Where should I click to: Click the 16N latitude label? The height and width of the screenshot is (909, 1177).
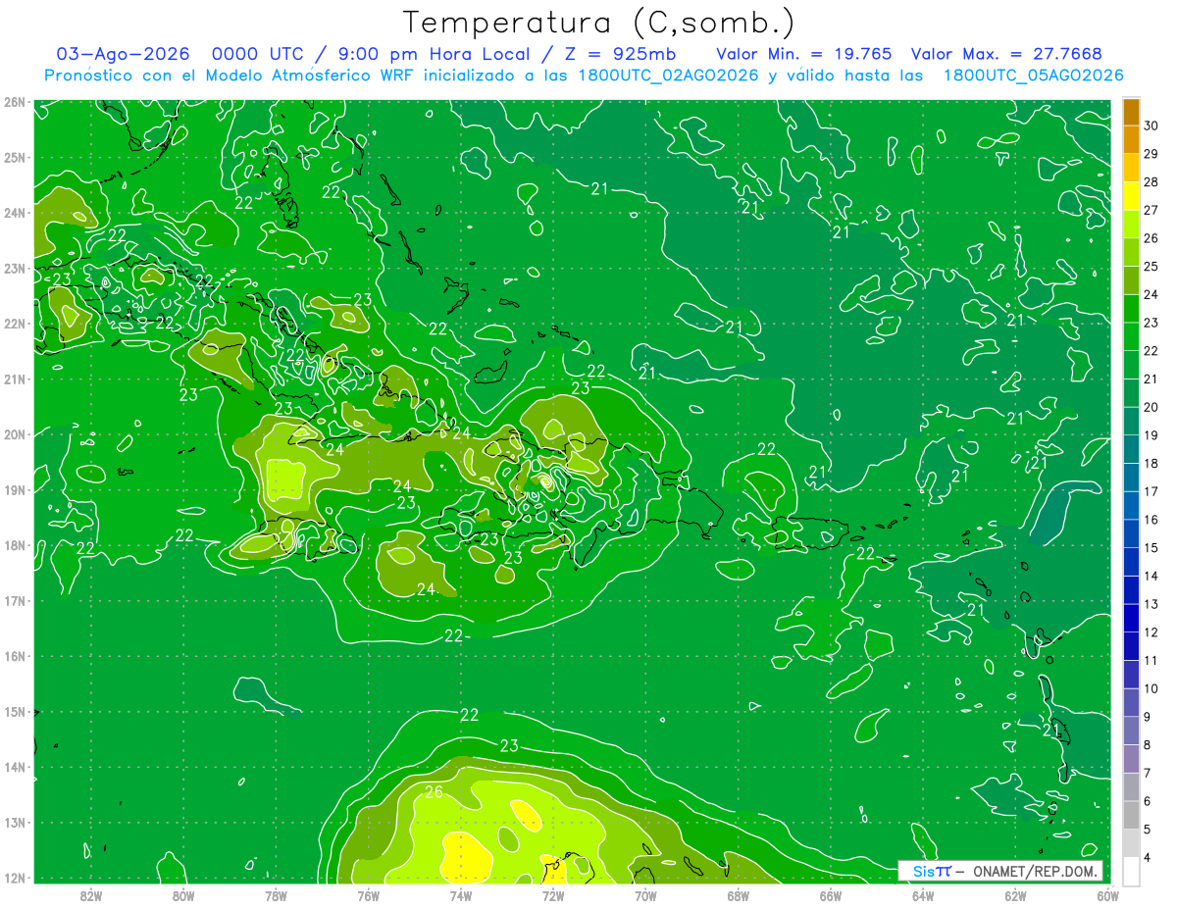point(15,655)
